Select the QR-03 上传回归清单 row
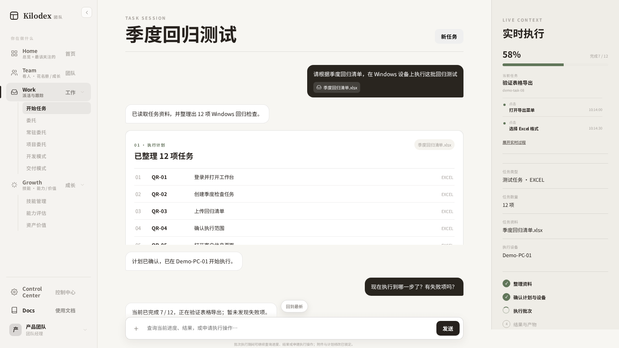The height and width of the screenshot is (348, 619). point(294,211)
